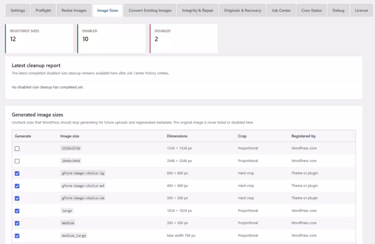
Task: Click Hard crop in gform-image-choice-lg row
Action: 246,173
